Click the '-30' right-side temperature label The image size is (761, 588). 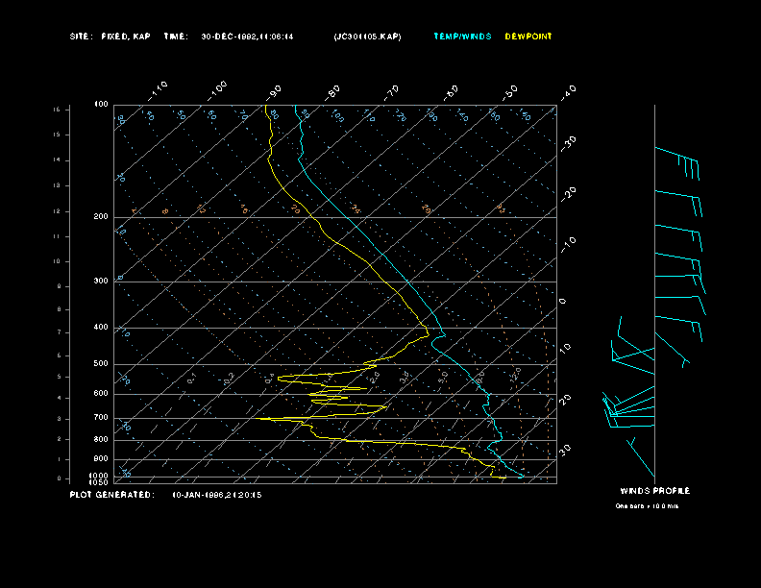(x=568, y=143)
